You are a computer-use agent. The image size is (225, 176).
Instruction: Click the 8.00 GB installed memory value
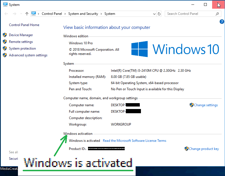(129, 77)
